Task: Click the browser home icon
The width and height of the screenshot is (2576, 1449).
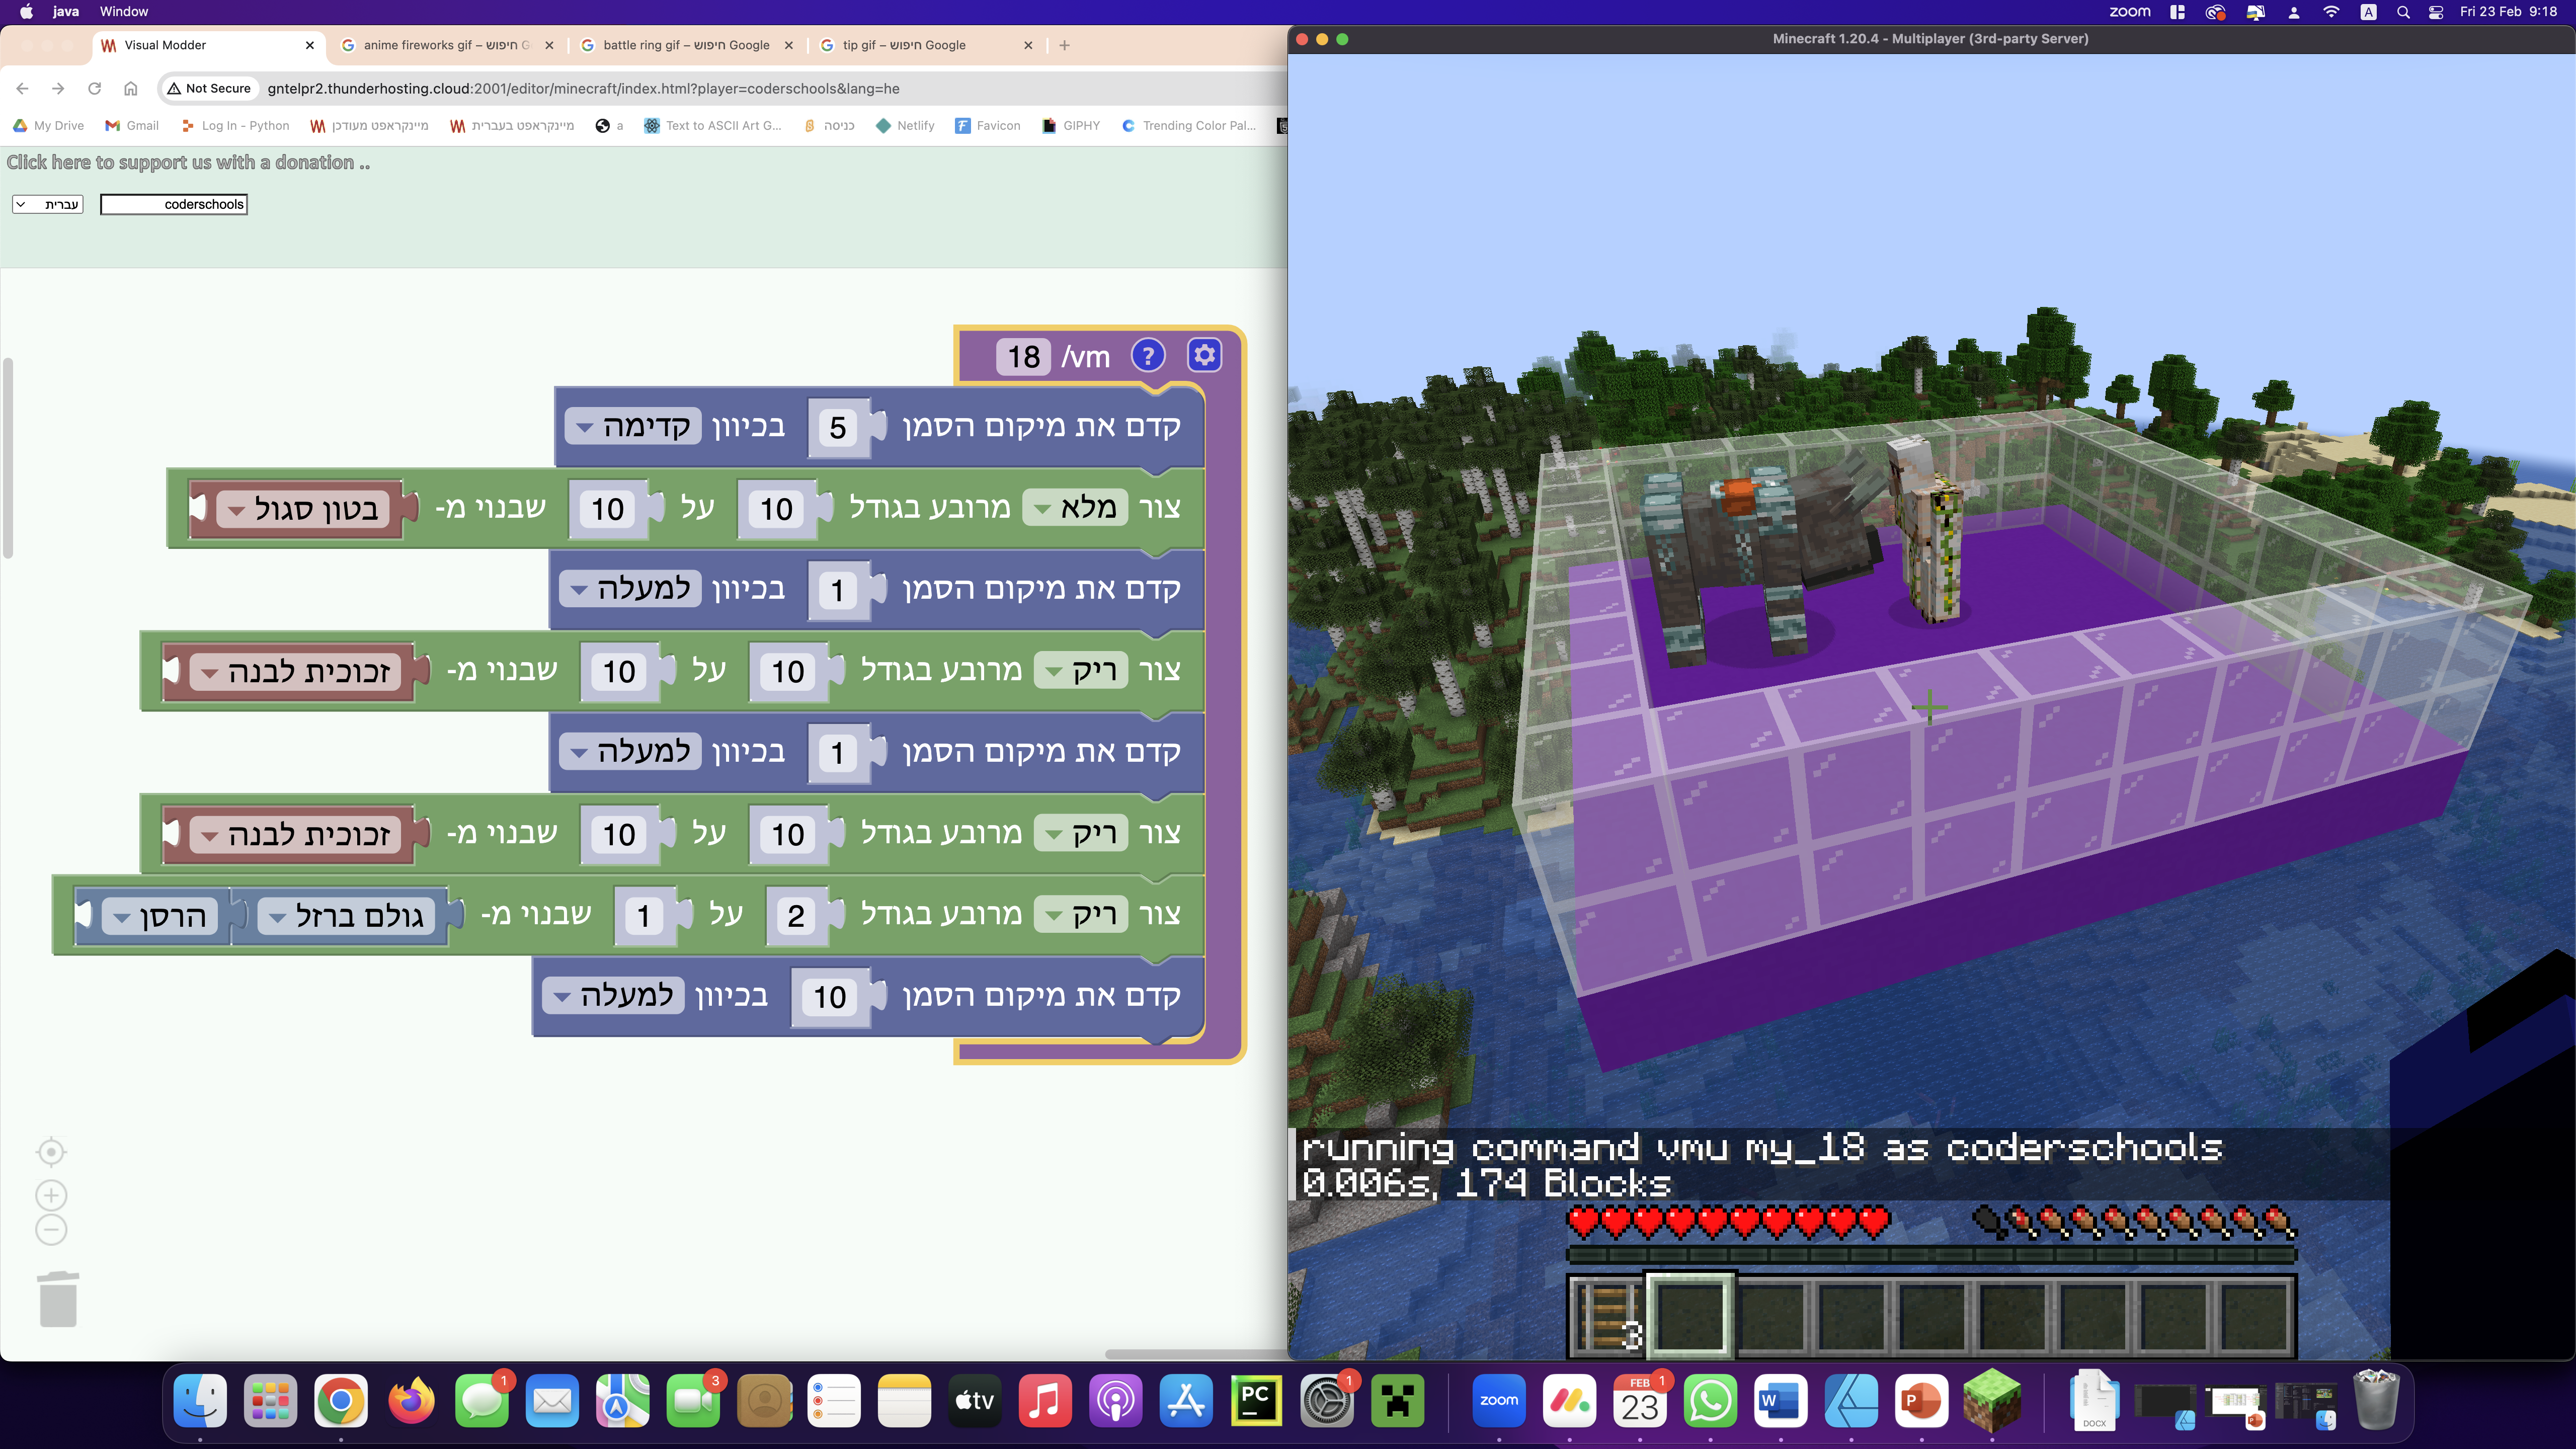Action: pyautogui.click(x=130, y=88)
